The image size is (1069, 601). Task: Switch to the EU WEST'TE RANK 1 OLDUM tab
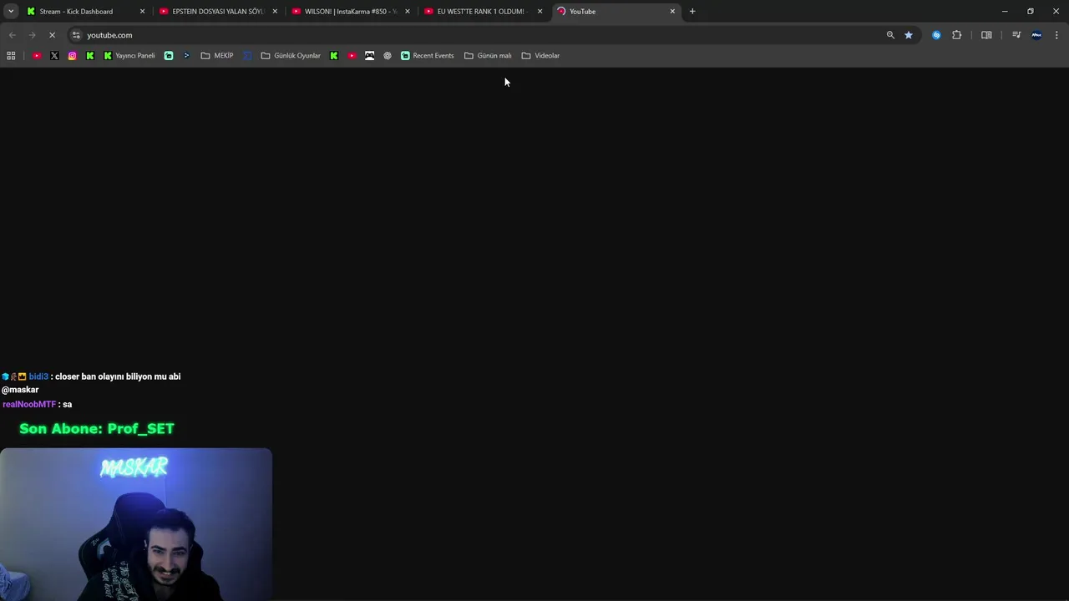(482, 12)
